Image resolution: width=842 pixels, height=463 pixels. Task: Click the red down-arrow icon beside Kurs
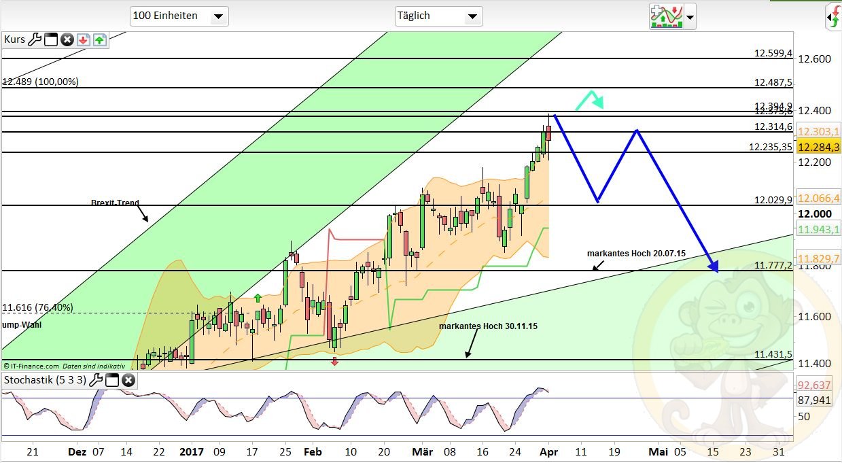click(x=82, y=39)
